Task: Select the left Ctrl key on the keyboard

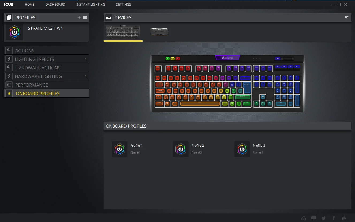Action: (x=159, y=103)
